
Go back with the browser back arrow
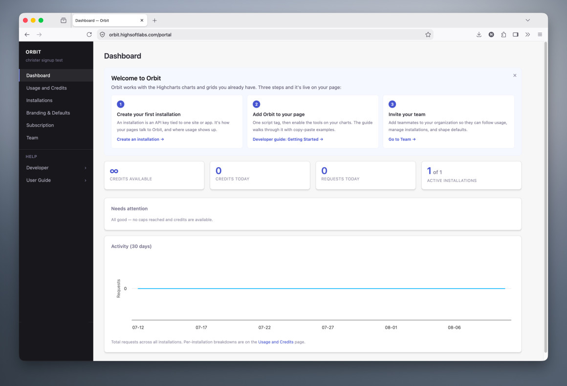point(27,35)
